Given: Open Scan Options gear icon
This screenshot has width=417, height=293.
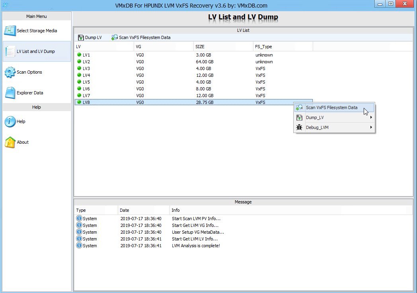Looking at the screenshot, I should [x=10, y=72].
